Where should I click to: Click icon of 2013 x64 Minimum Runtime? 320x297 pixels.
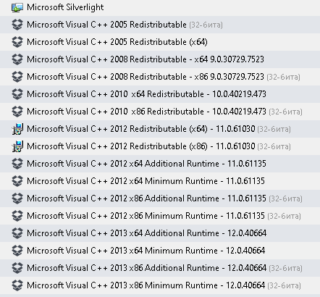tap(17, 251)
